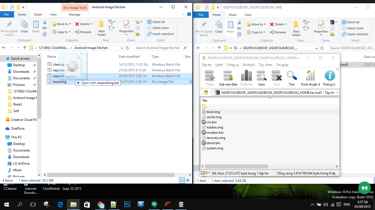Image resolution: width=375 pixels, height=210 pixels.
Task: Open WinRAR Tập tin menu
Action: [x=206, y=65]
